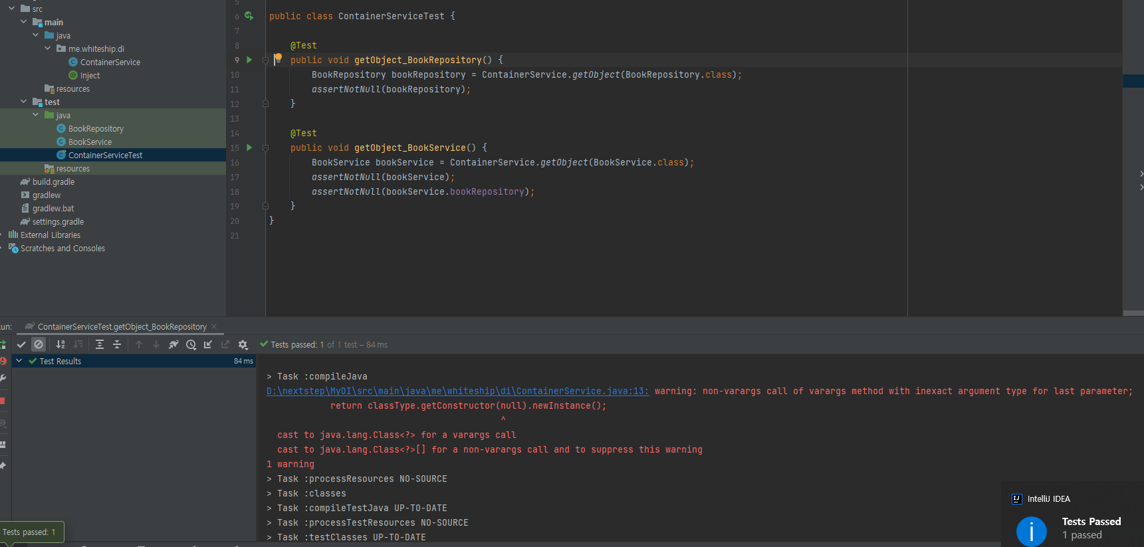Collapse the Test Results node
Screen dimensions: 1144x547
click(19, 361)
